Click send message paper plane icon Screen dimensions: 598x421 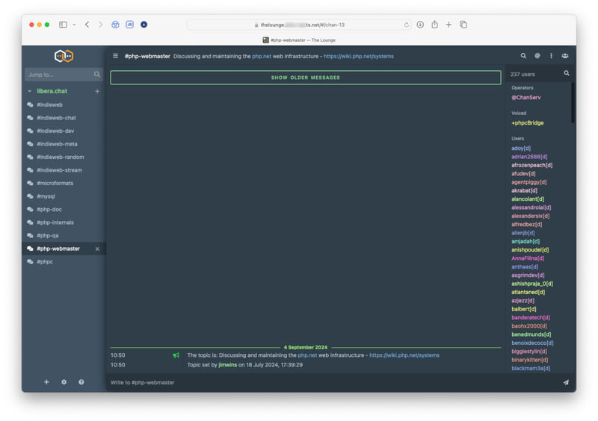pyautogui.click(x=565, y=382)
